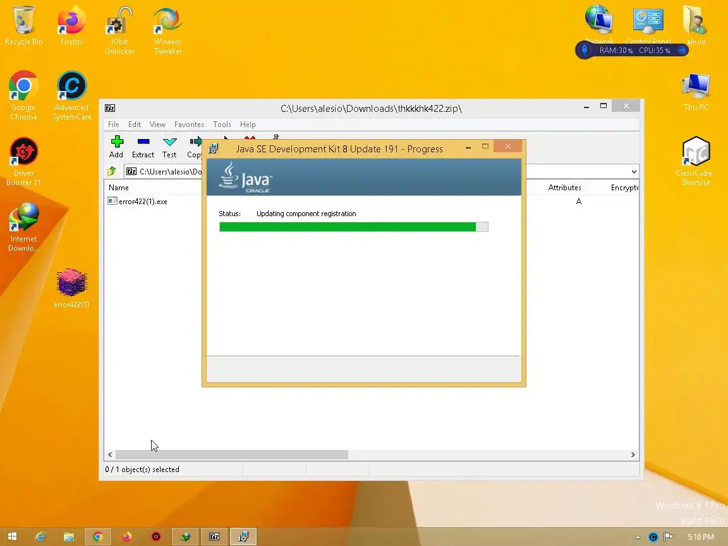The height and width of the screenshot is (546, 728).
Task: Select the IObit Unlocker desktop icon
Action: pos(120,30)
